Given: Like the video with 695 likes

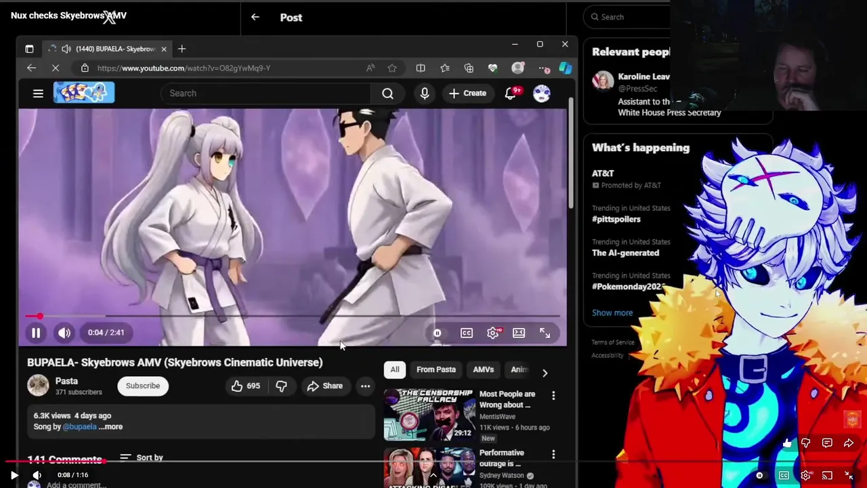Looking at the screenshot, I should [x=245, y=386].
